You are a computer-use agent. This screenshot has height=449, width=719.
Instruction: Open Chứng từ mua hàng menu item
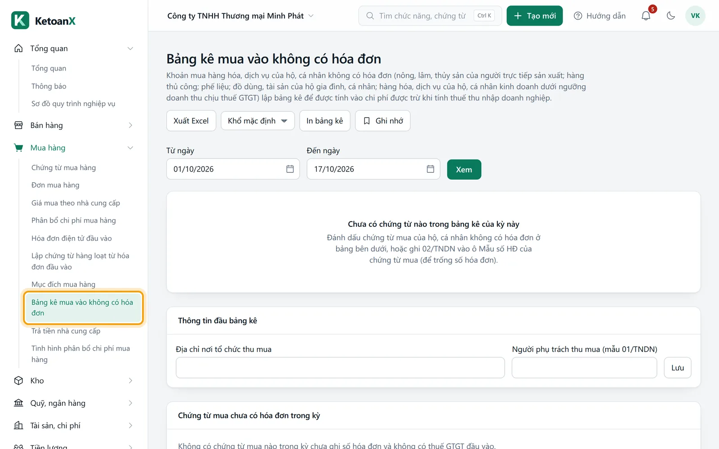pos(64,167)
